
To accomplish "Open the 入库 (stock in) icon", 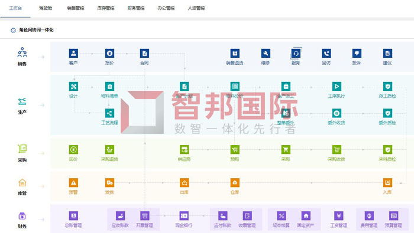I will point(387,183).
